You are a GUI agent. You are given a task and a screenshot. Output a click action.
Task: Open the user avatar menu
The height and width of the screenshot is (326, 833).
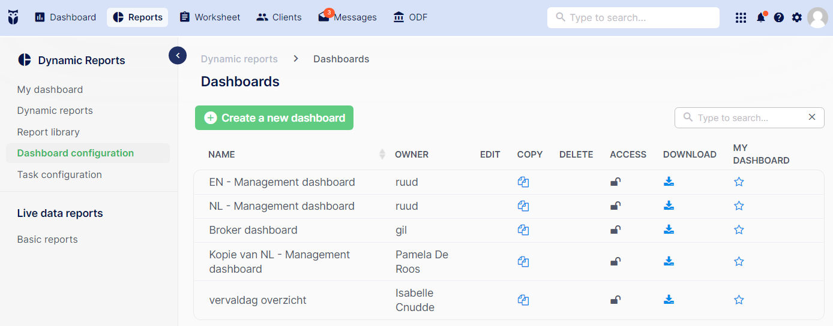pos(817,18)
